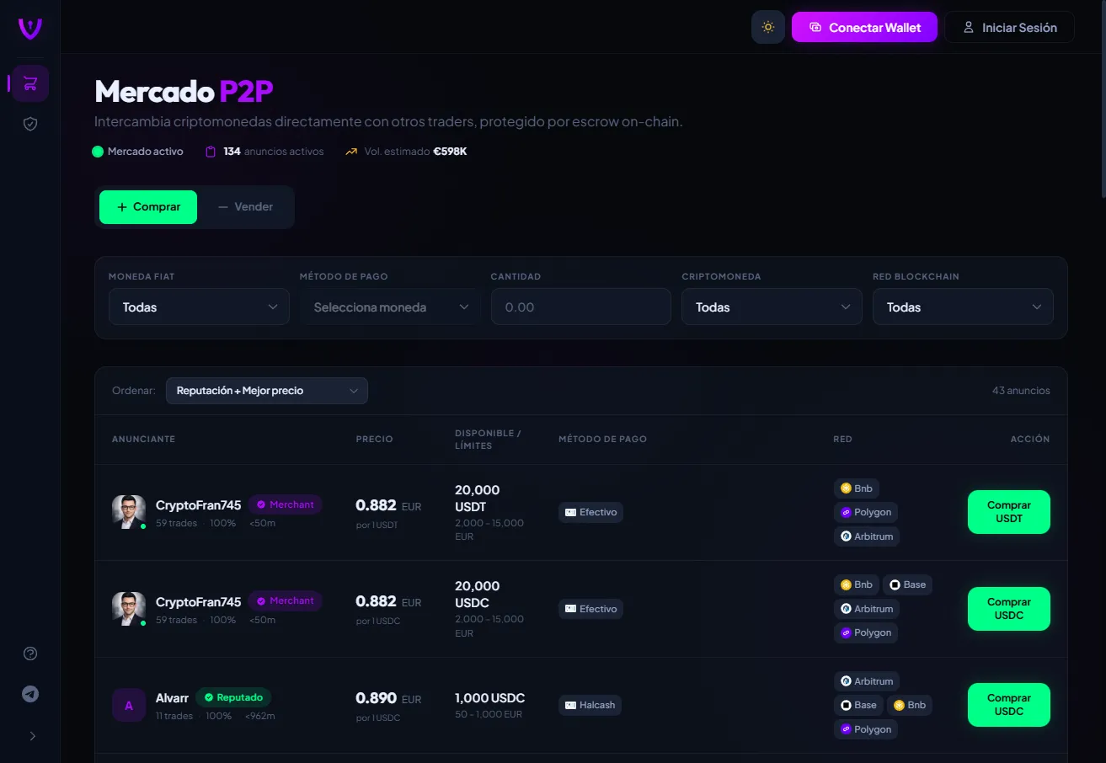Open the Red Blockchain dropdown
Screen dimensions: 1106x763
[963, 307]
